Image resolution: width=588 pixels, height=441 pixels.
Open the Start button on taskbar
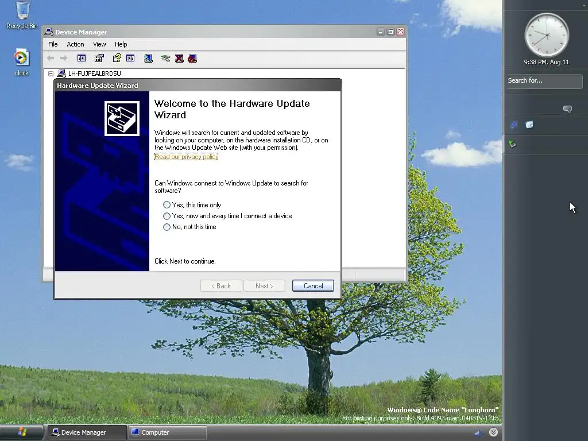(x=22, y=432)
